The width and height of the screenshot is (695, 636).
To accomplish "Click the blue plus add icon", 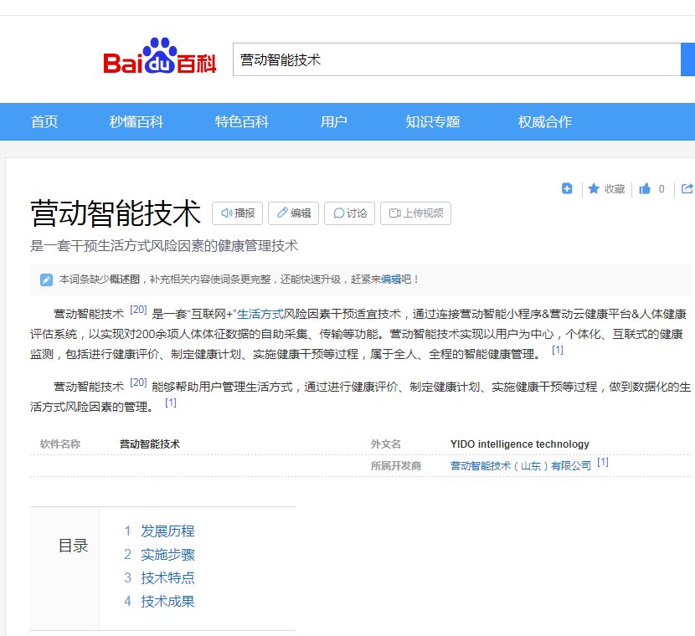I will point(567,188).
